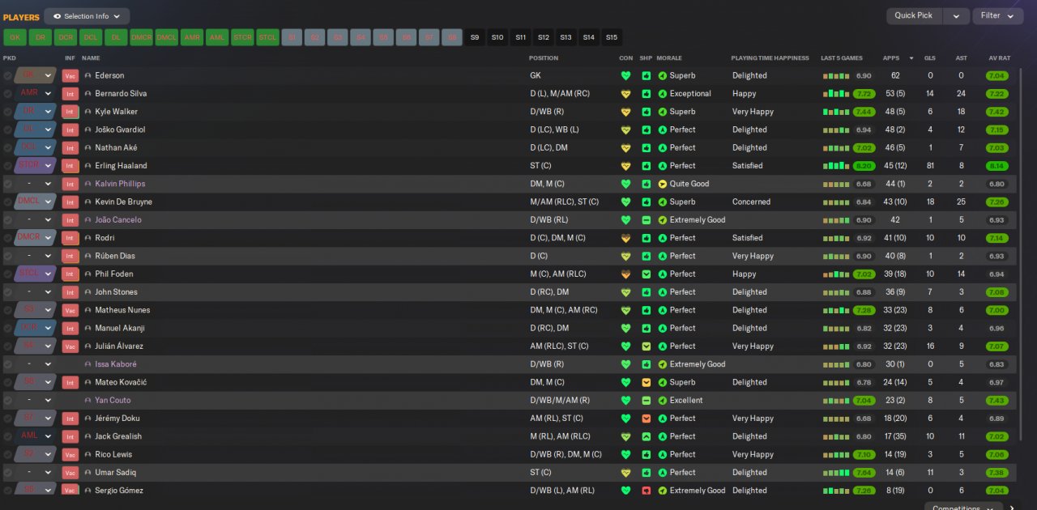The width and height of the screenshot is (1037, 510).
Task: Toggle the picked checkmark for Kalvin Phillips
Action: (x=7, y=184)
